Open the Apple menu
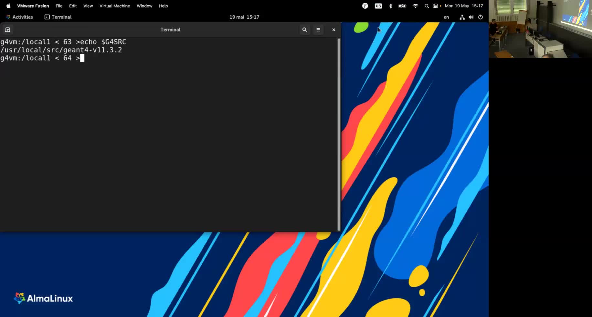 tap(8, 6)
